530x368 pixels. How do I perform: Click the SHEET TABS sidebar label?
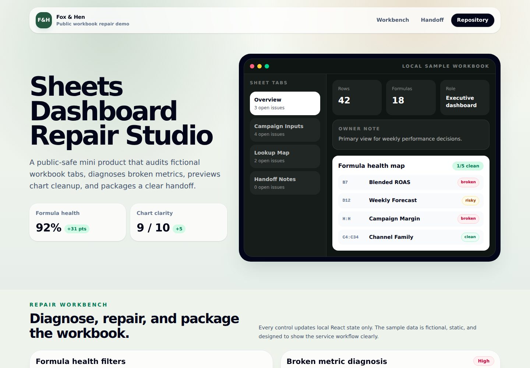click(x=269, y=83)
